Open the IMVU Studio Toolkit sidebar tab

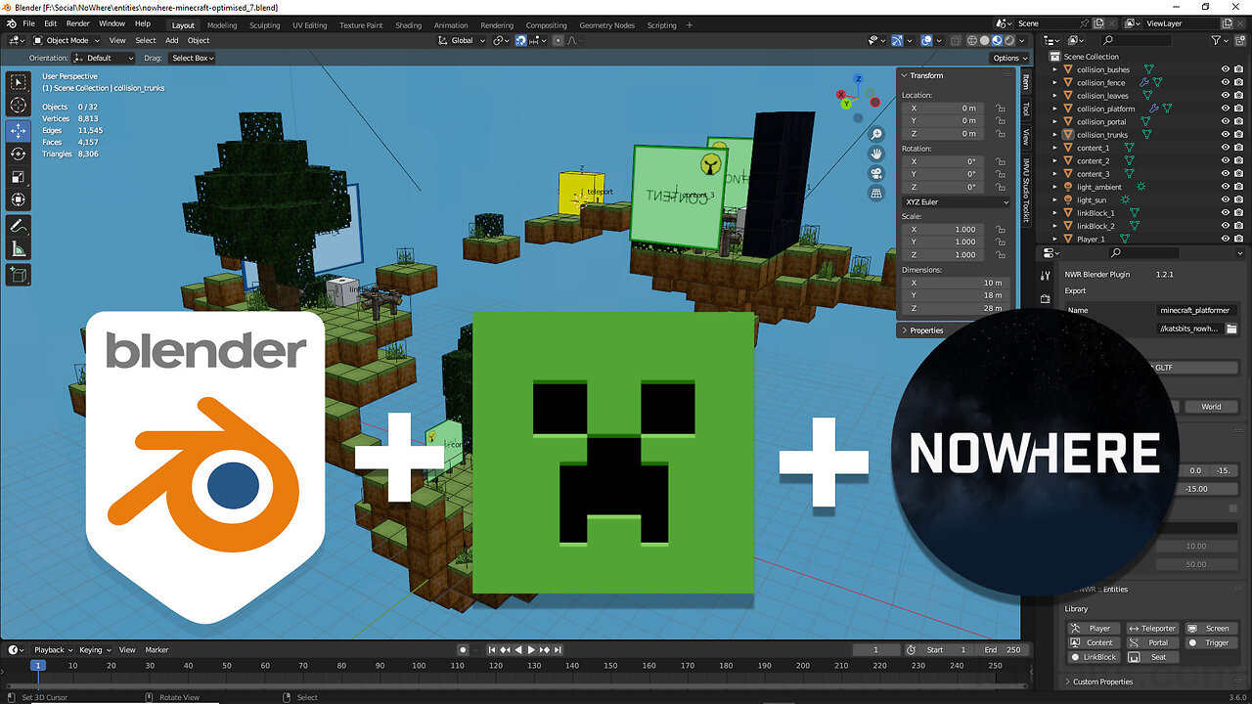tap(1025, 191)
